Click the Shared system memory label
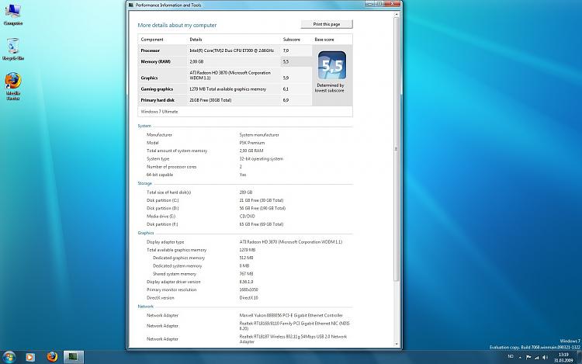The height and width of the screenshot is (364, 582). point(175,274)
